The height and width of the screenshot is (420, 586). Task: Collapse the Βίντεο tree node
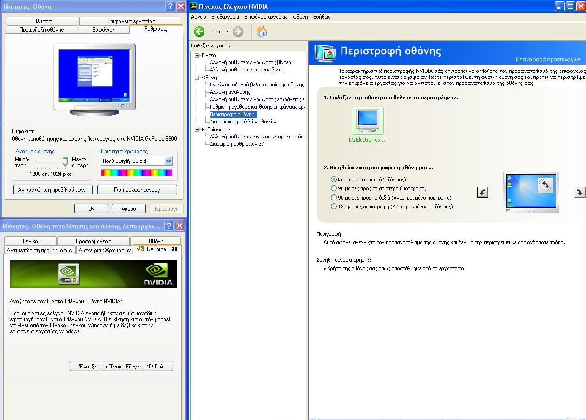click(x=197, y=55)
